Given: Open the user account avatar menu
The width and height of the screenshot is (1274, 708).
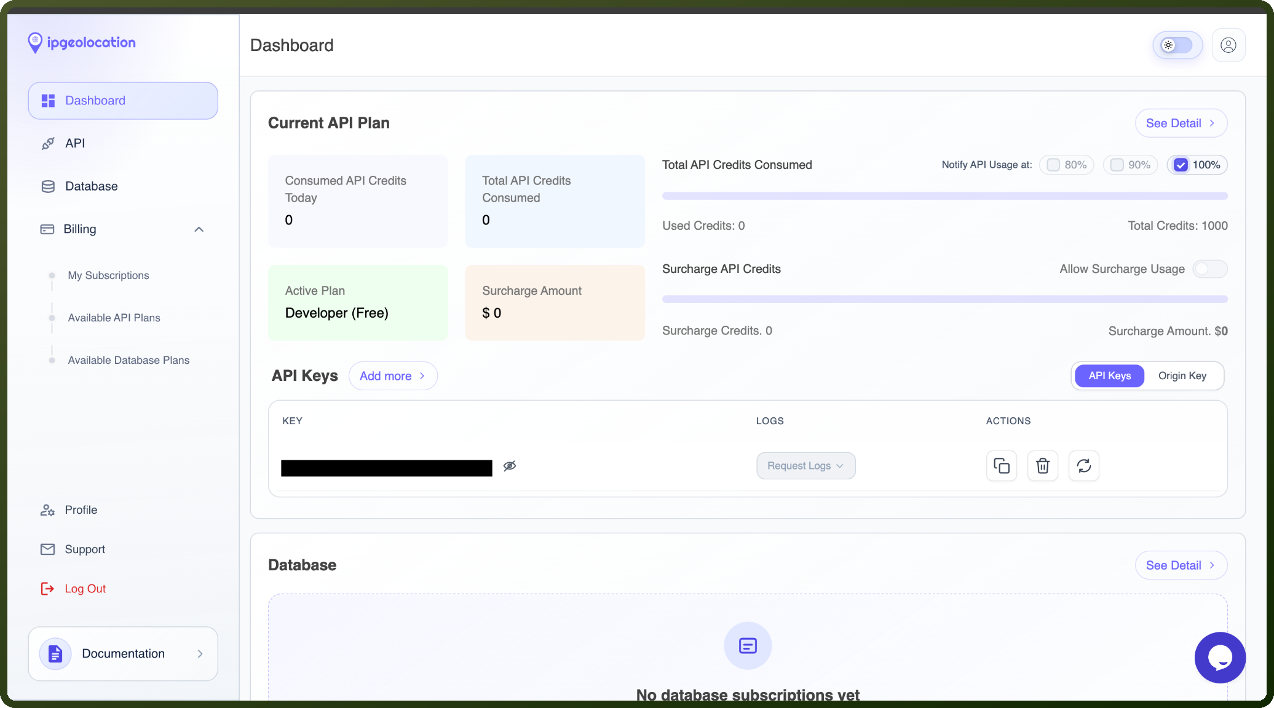Looking at the screenshot, I should 1228,45.
